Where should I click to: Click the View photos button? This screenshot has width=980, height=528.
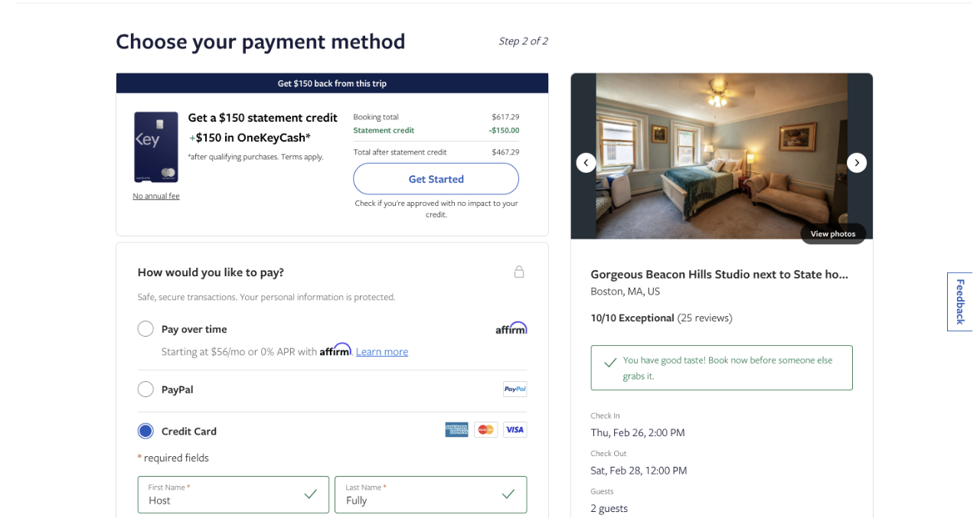[833, 233]
